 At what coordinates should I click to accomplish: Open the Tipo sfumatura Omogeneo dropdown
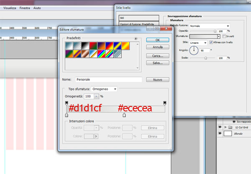(x=104, y=89)
